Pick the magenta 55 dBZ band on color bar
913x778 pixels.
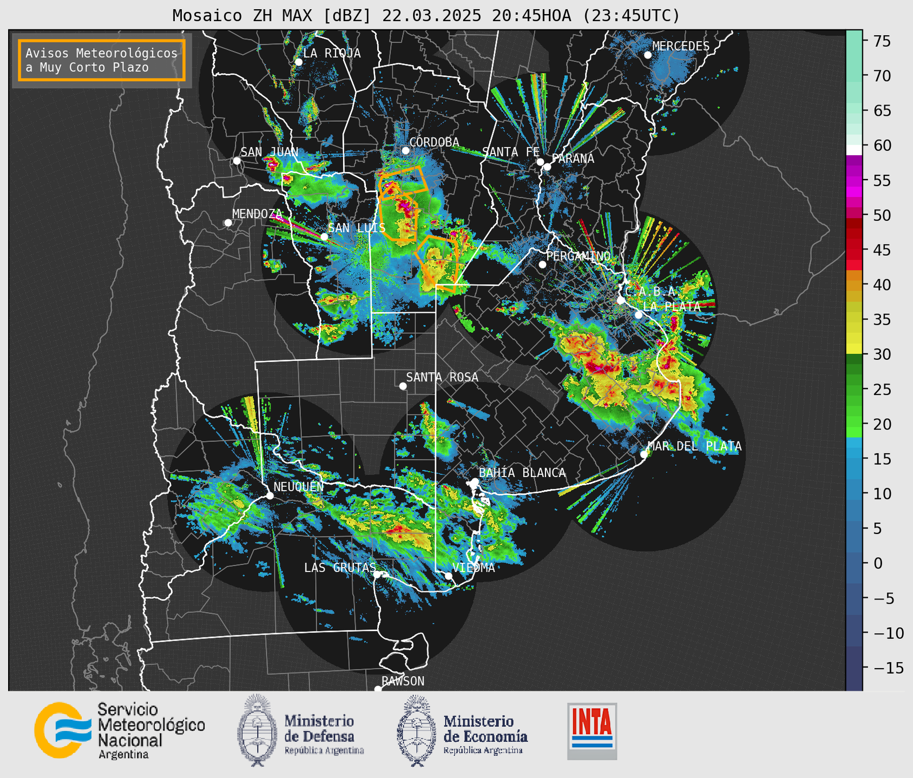854,181
